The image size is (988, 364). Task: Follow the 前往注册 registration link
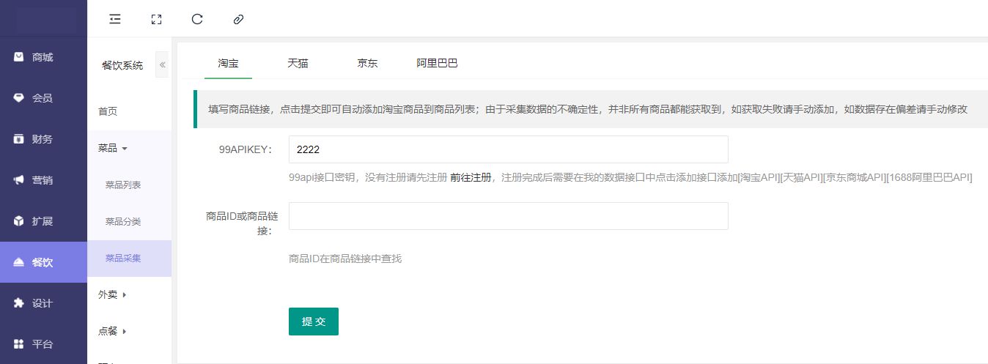coord(471,178)
